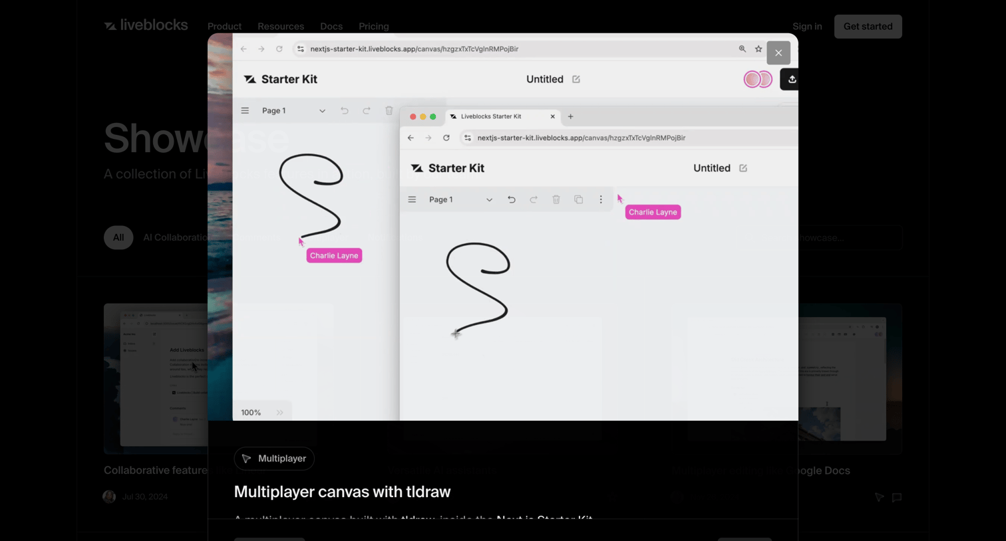The width and height of the screenshot is (1006, 541).
Task: Bookmark the page with the star icon
Action: [x=758, y=49]
